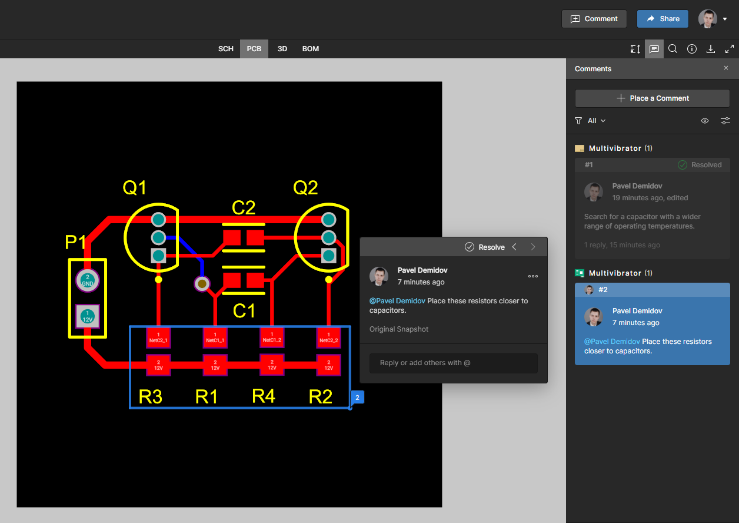Click the reply input field
739x523 pixels.
(453, 363)
